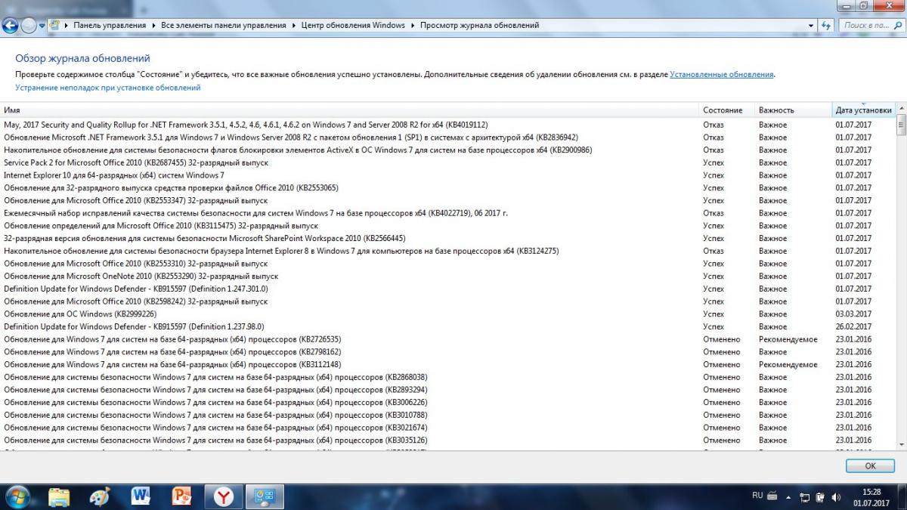Sort by the 'Имя' column header

349,110
